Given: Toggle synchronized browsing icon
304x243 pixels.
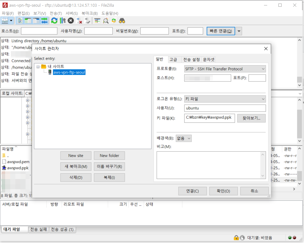Looking at the screenshot, I should pos(114,20).
